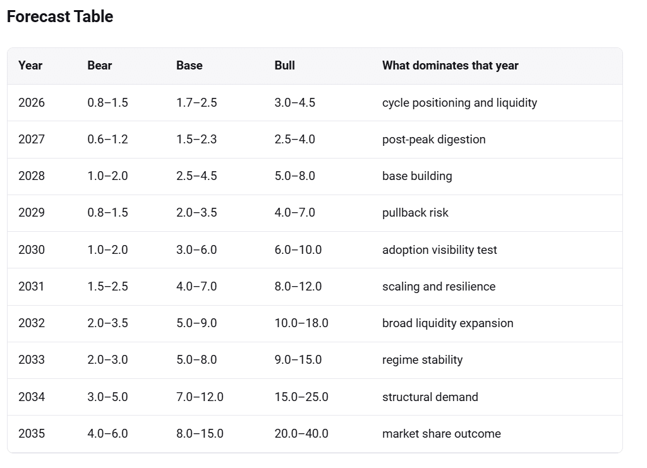This screenshot has height=468, width=647.
Task: Click the 2035 Bull value 20.0–40.0
Action: coord(301,434)
